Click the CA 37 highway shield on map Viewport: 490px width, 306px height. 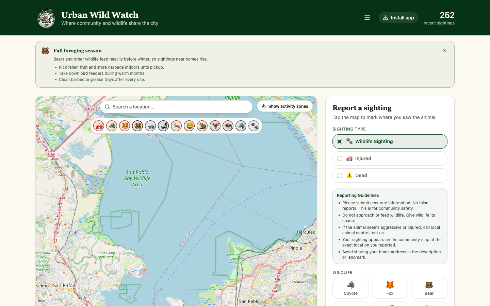tap(90, 109)
